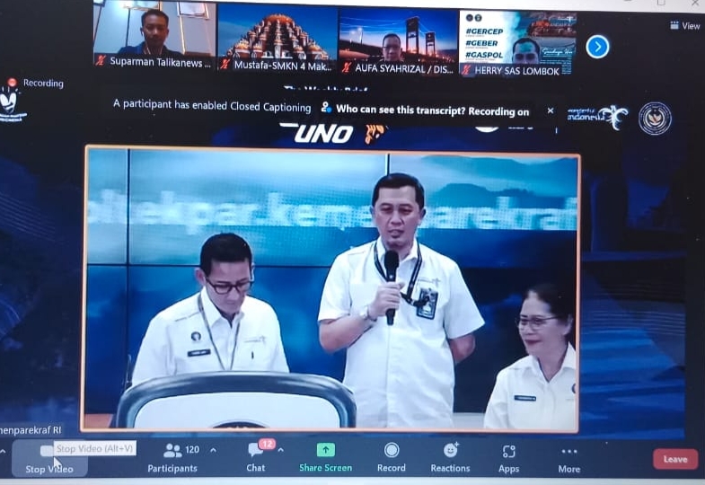
Task: Expand the Chat options caret
Action: [x=280, y=450]
